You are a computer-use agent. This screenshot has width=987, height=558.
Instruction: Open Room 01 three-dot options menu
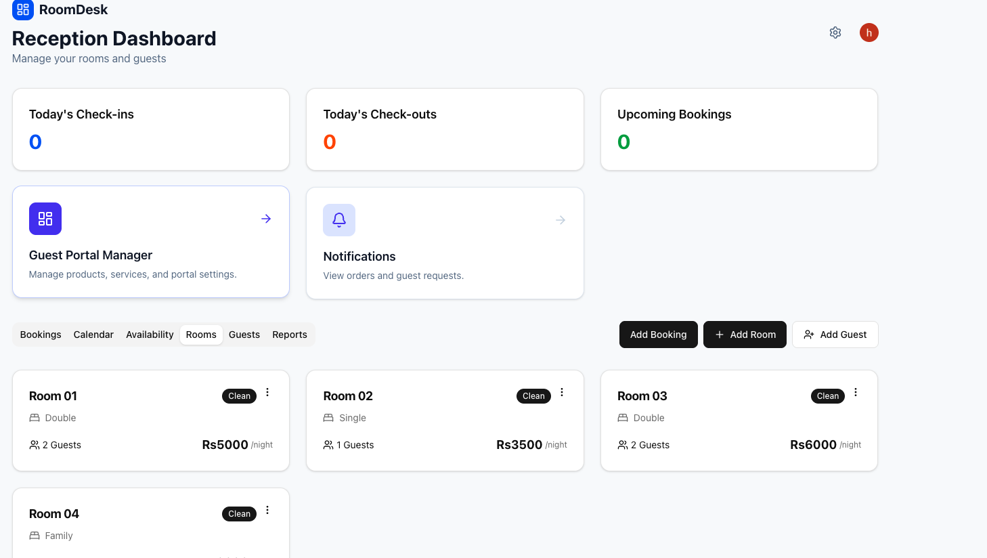pyautogui.click(x=267, y=392)
